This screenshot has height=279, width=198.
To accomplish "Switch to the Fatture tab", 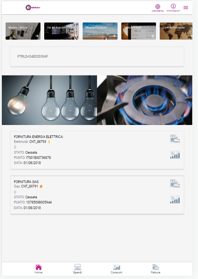I will (156, 269).
